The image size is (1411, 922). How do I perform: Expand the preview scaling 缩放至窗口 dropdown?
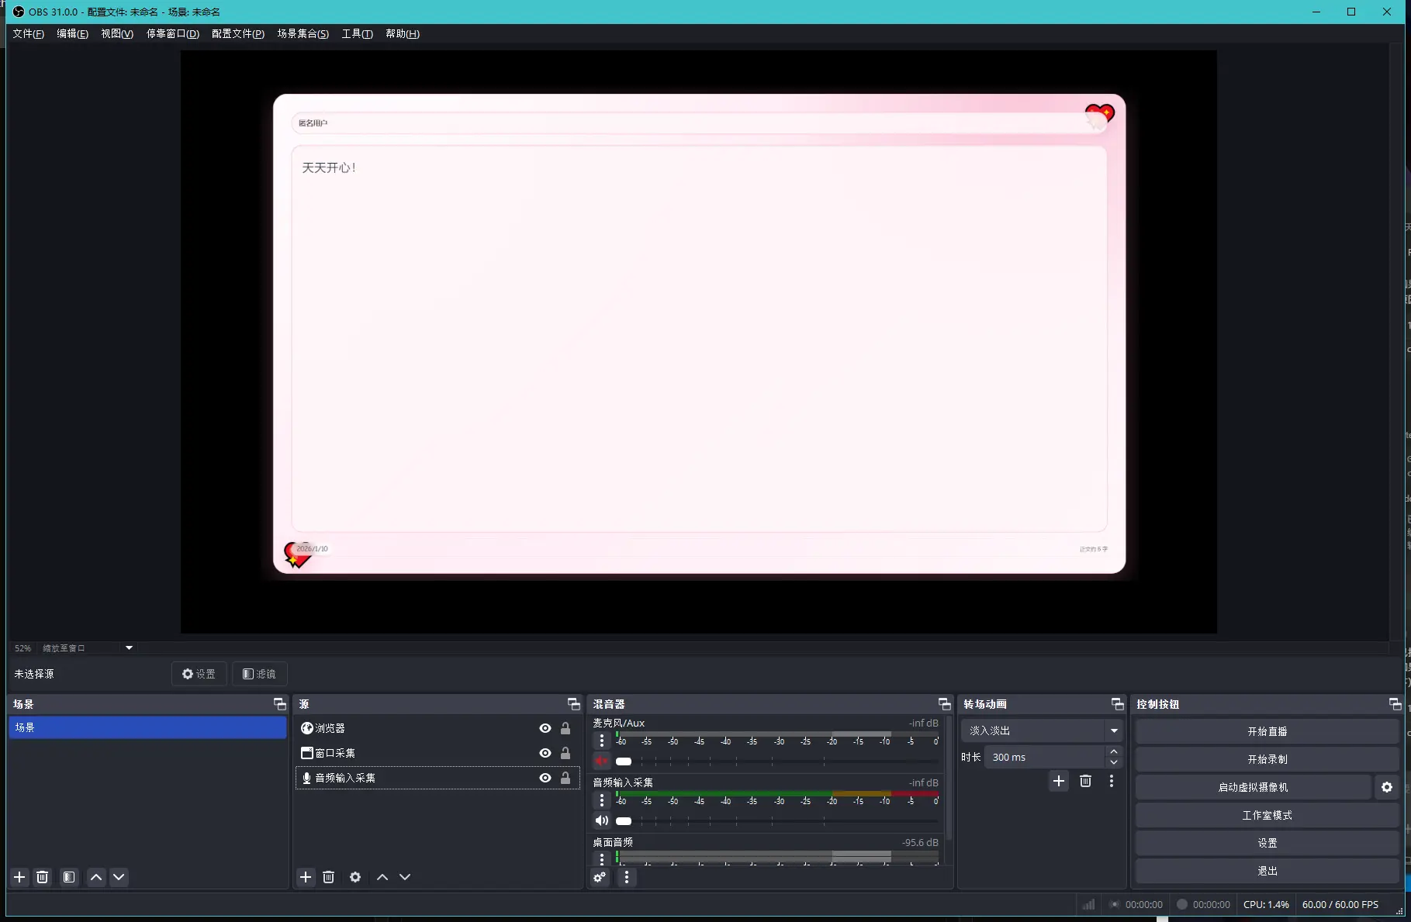(129, 647)
